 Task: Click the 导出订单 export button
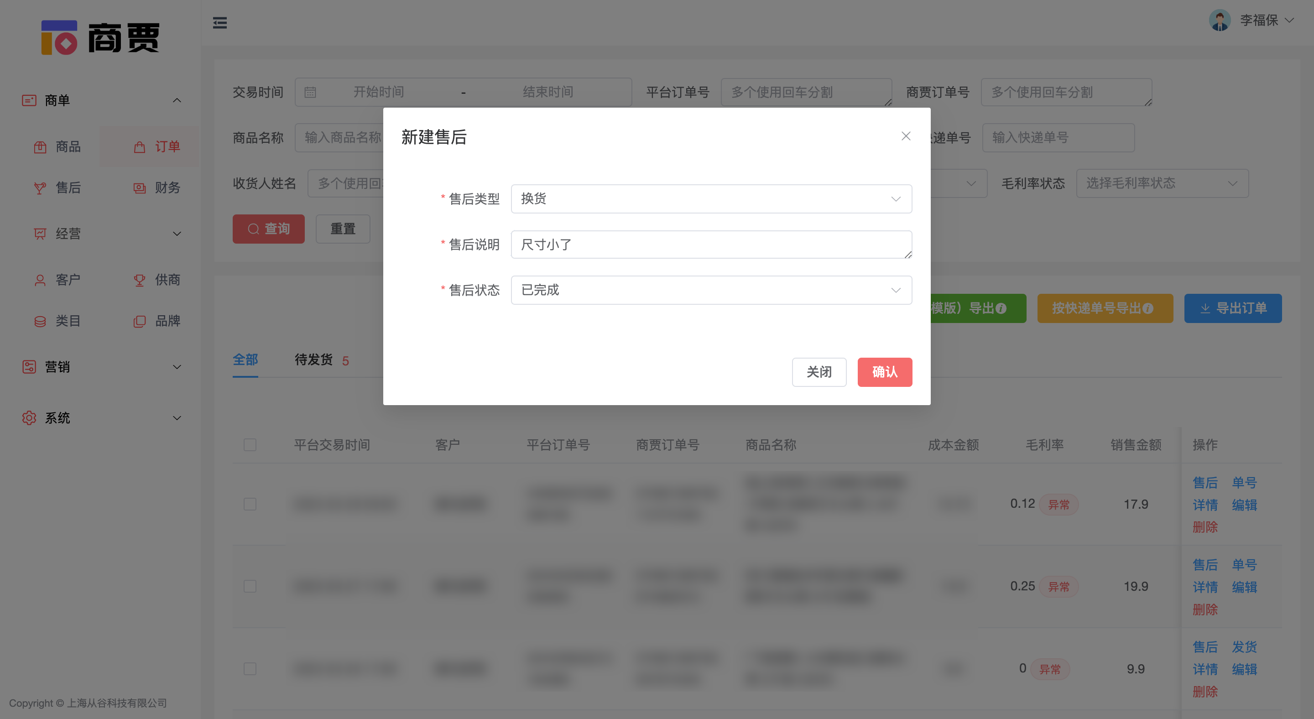coord(1233,308)
